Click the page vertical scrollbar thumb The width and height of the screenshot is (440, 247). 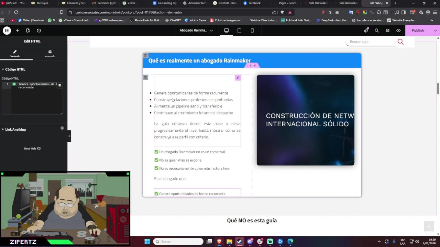pos(438,89)
